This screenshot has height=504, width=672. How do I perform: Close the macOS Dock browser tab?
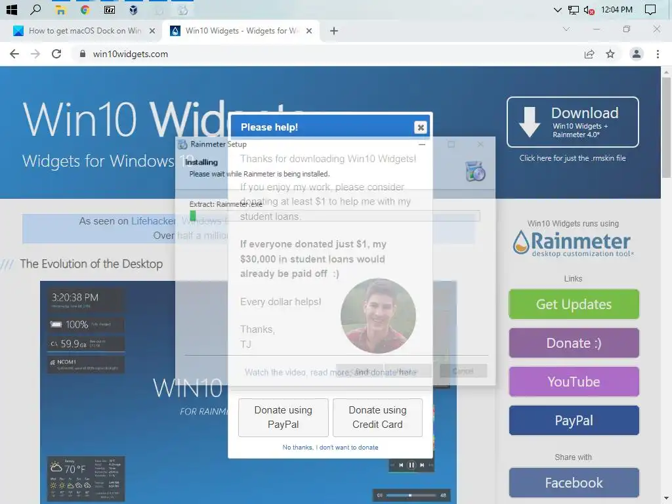(x=152, y=31)
